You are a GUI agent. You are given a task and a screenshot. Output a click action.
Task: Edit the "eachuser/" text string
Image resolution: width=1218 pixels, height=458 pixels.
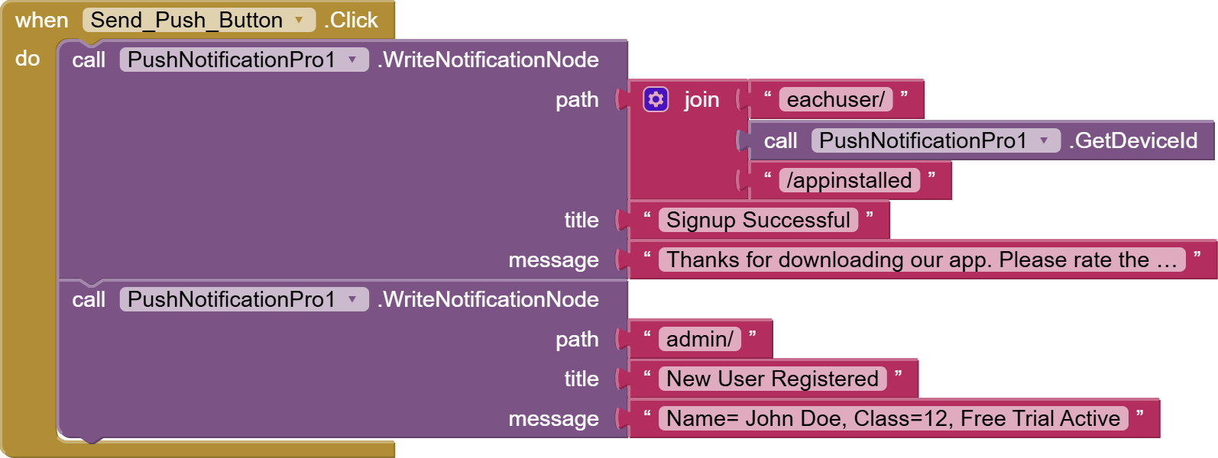[x=835, y=99]
